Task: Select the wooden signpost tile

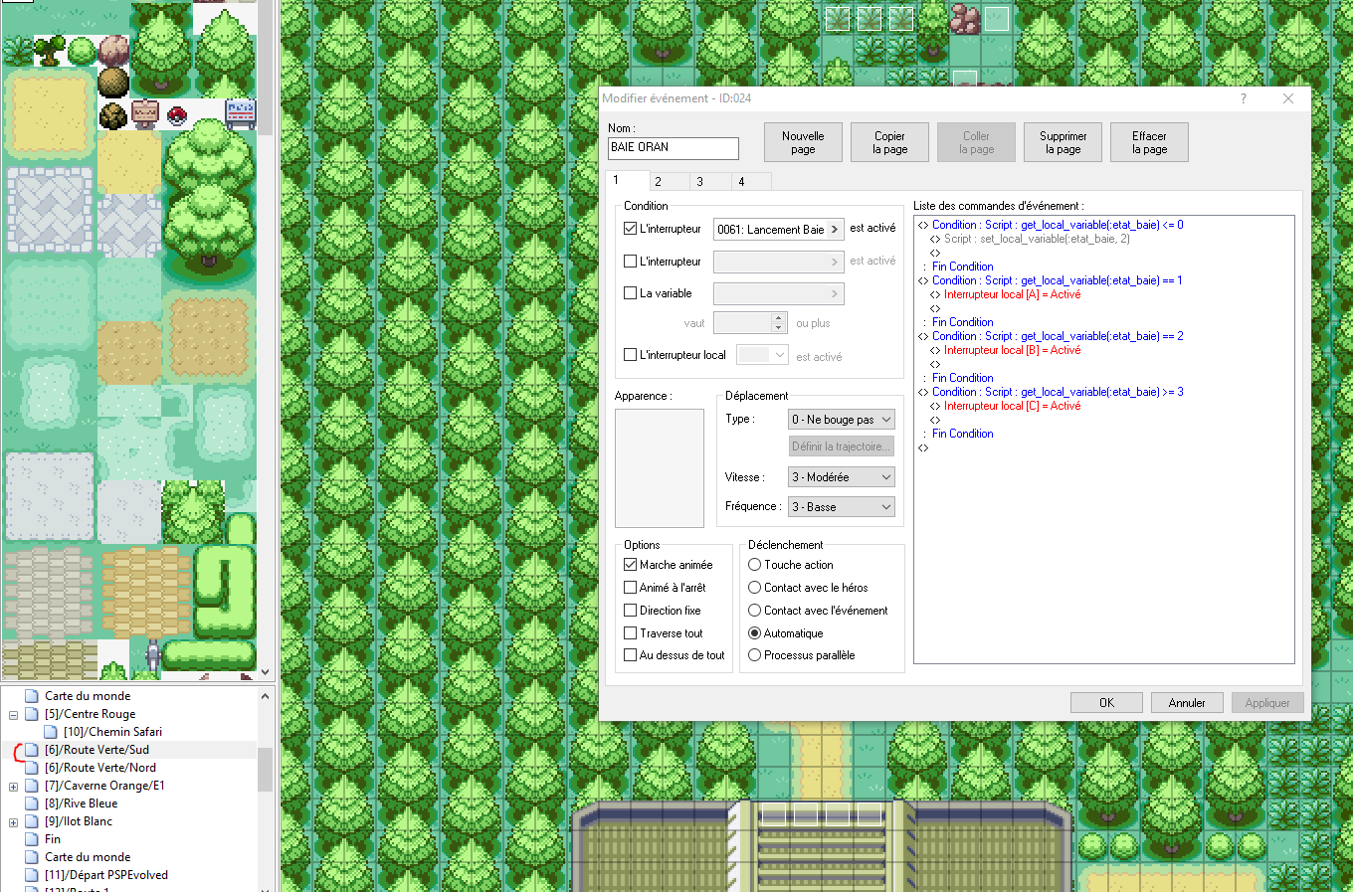Action: click(x=145, y=114)
